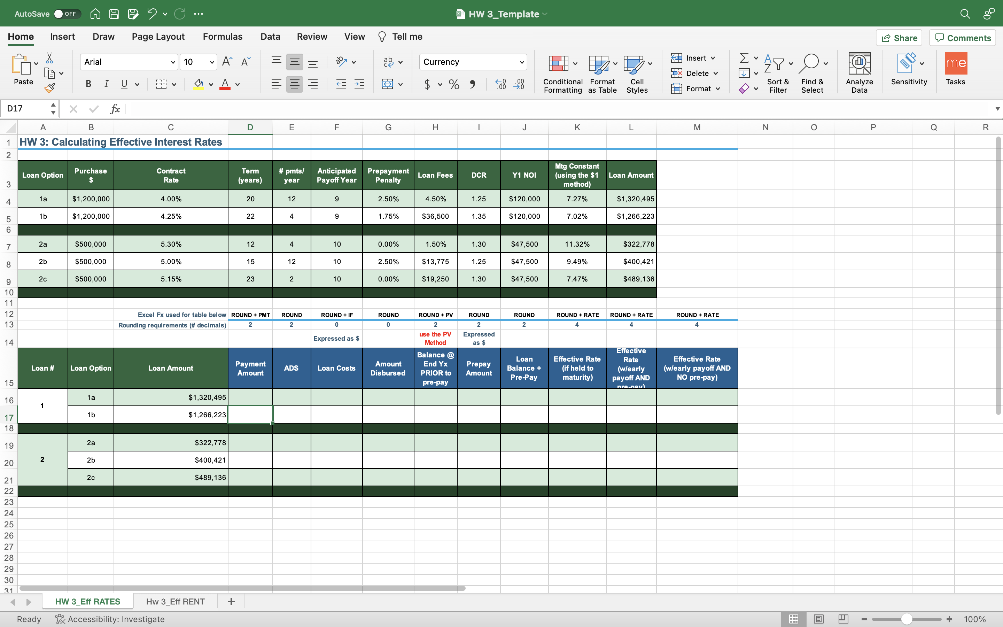The height and width of the screenshot is (627, 1003).
Task: Click the Cut scissors icon
Action: [49, 57]
